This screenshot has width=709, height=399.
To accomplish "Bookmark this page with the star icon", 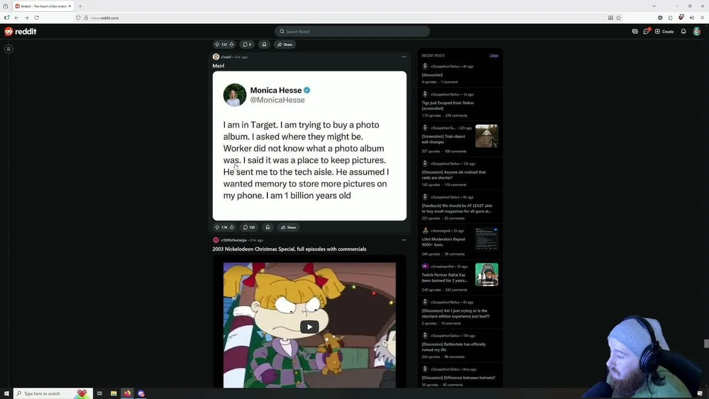I will pos(618,18).
